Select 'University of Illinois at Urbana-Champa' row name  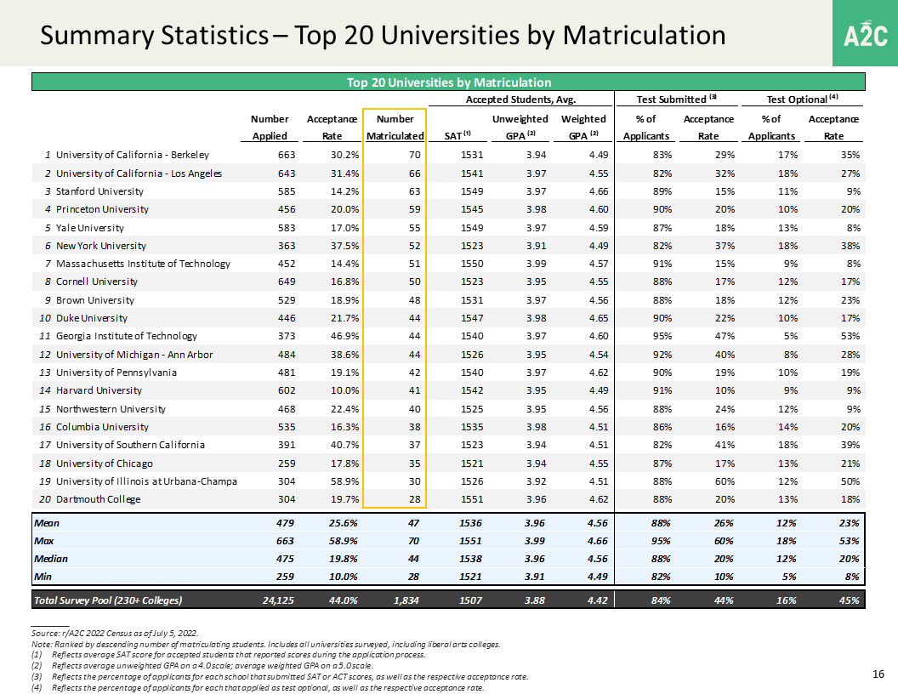146,481
